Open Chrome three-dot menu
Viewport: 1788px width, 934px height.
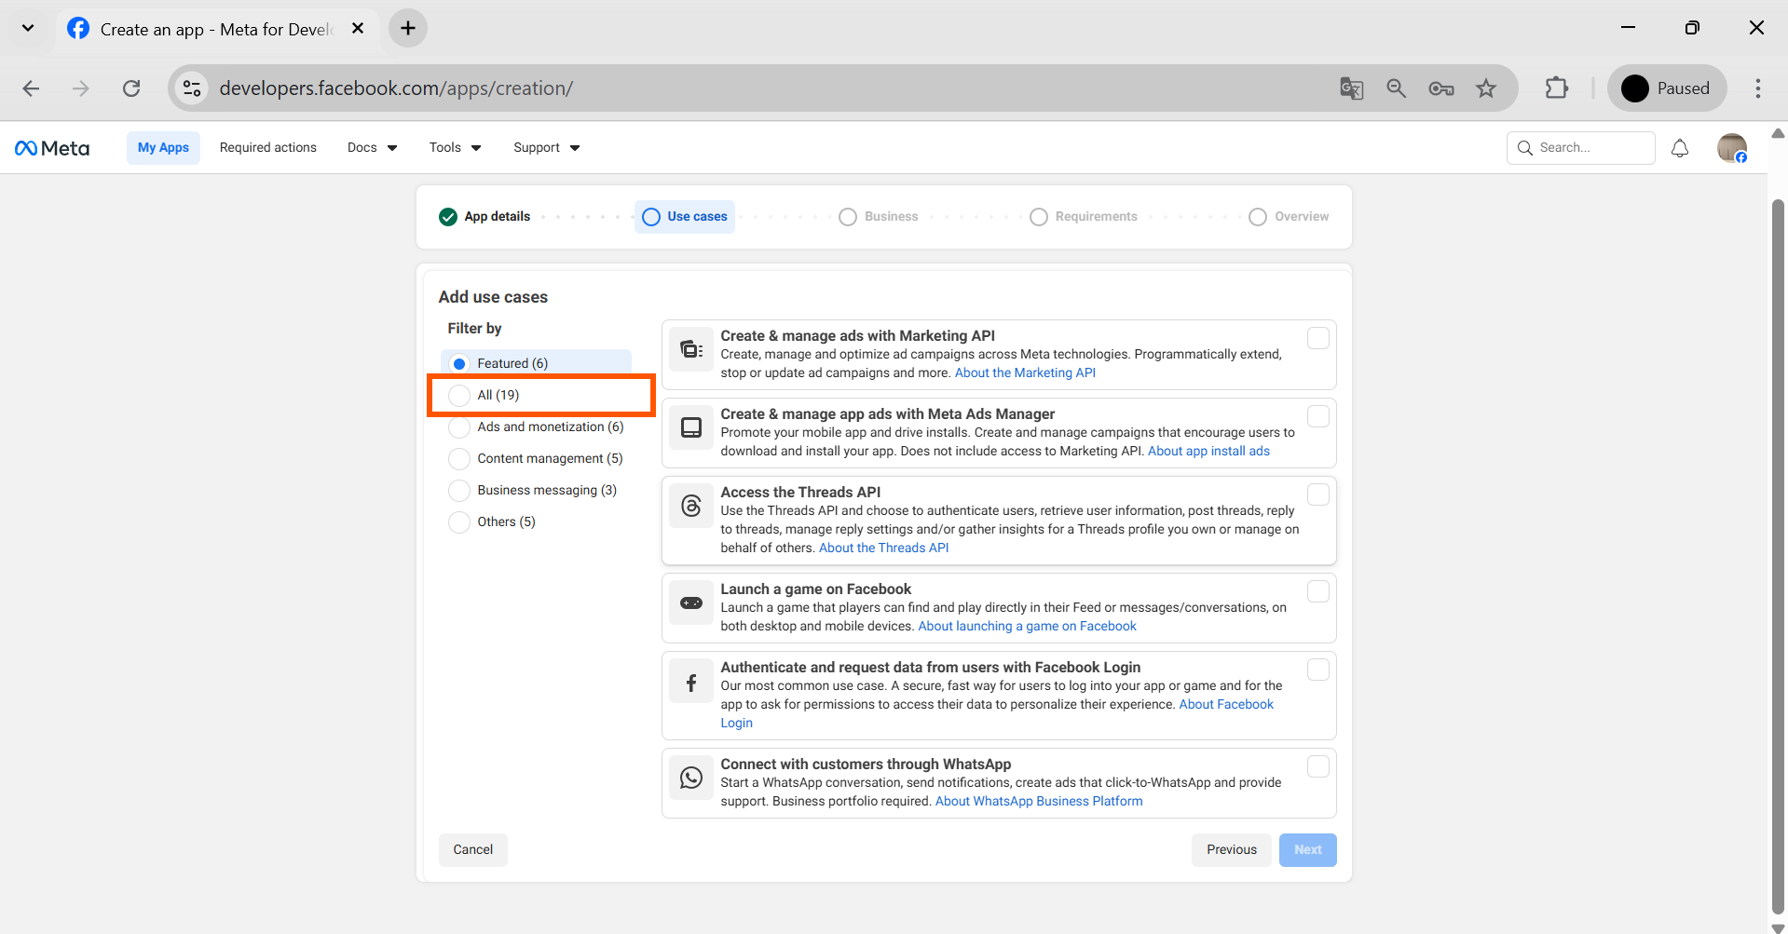(1758, 88)
